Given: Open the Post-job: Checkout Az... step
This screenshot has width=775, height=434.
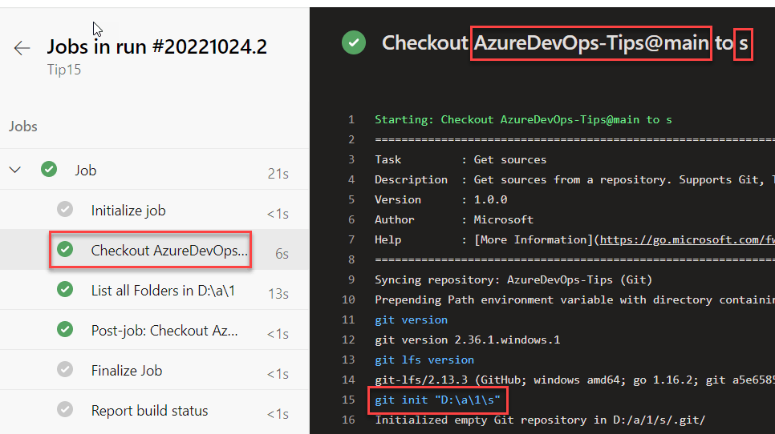Looking at the screenshot, I should [x=155, y=330].
